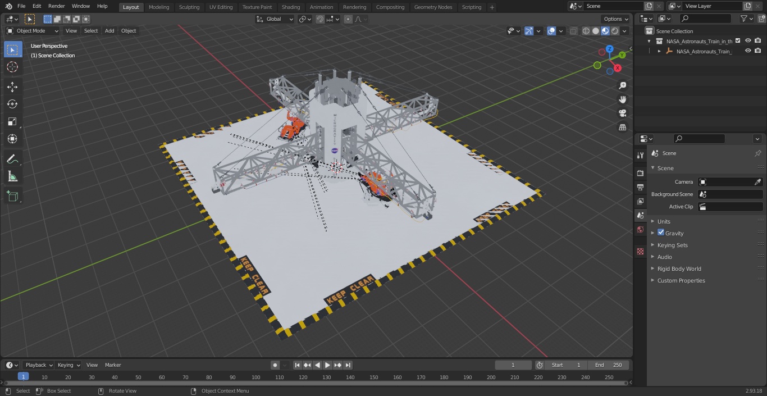Open the Object Mode dropdown
Image resolution: width=767 pixels, height=396 pixels.
click(x=33, y=31)
